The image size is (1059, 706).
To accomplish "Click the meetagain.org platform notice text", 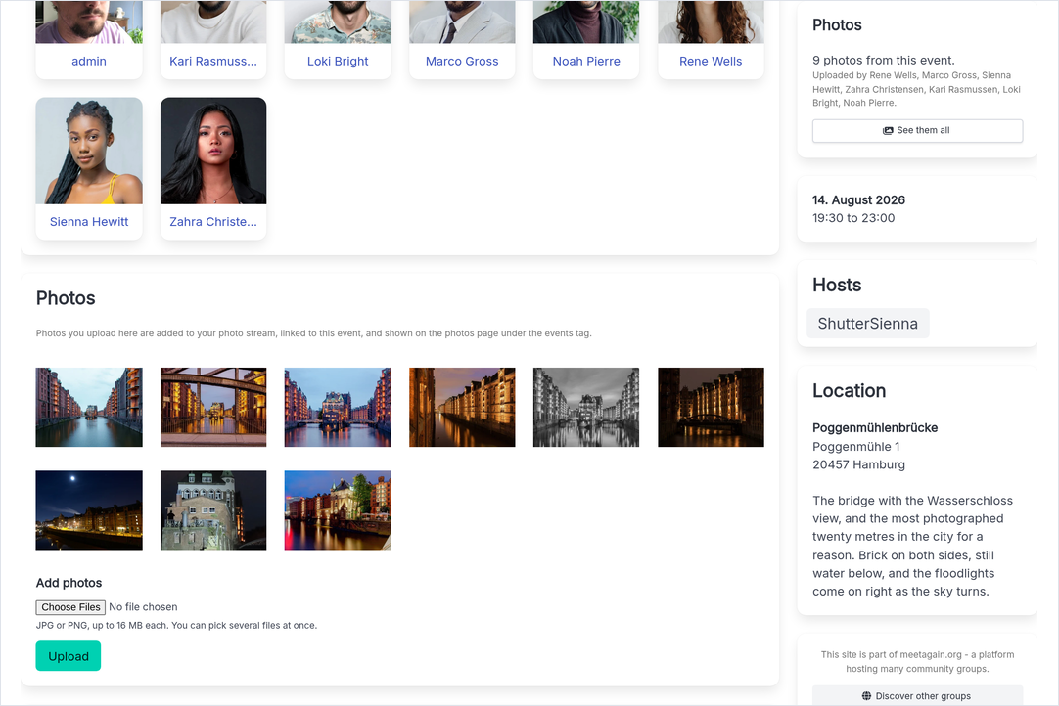I will tap(917, 661).
